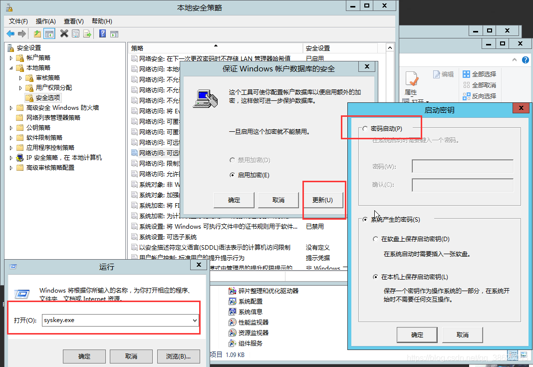The height and width of the screenshot is (367, 533).
Task: Click the Explorer help icon next to the ribbon chevron
Action: 526,60
